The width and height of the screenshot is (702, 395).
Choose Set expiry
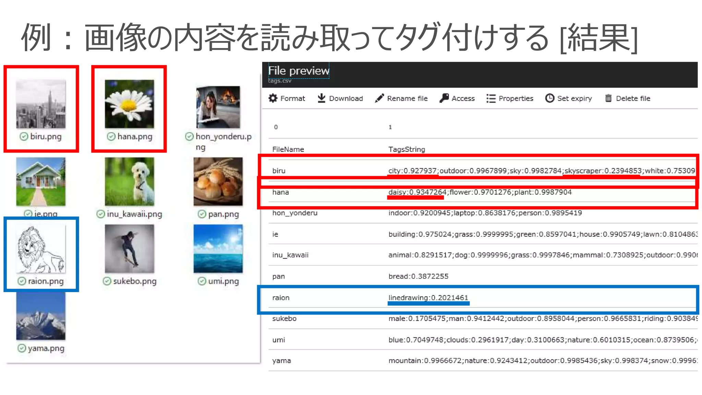(x=568, y=98)
